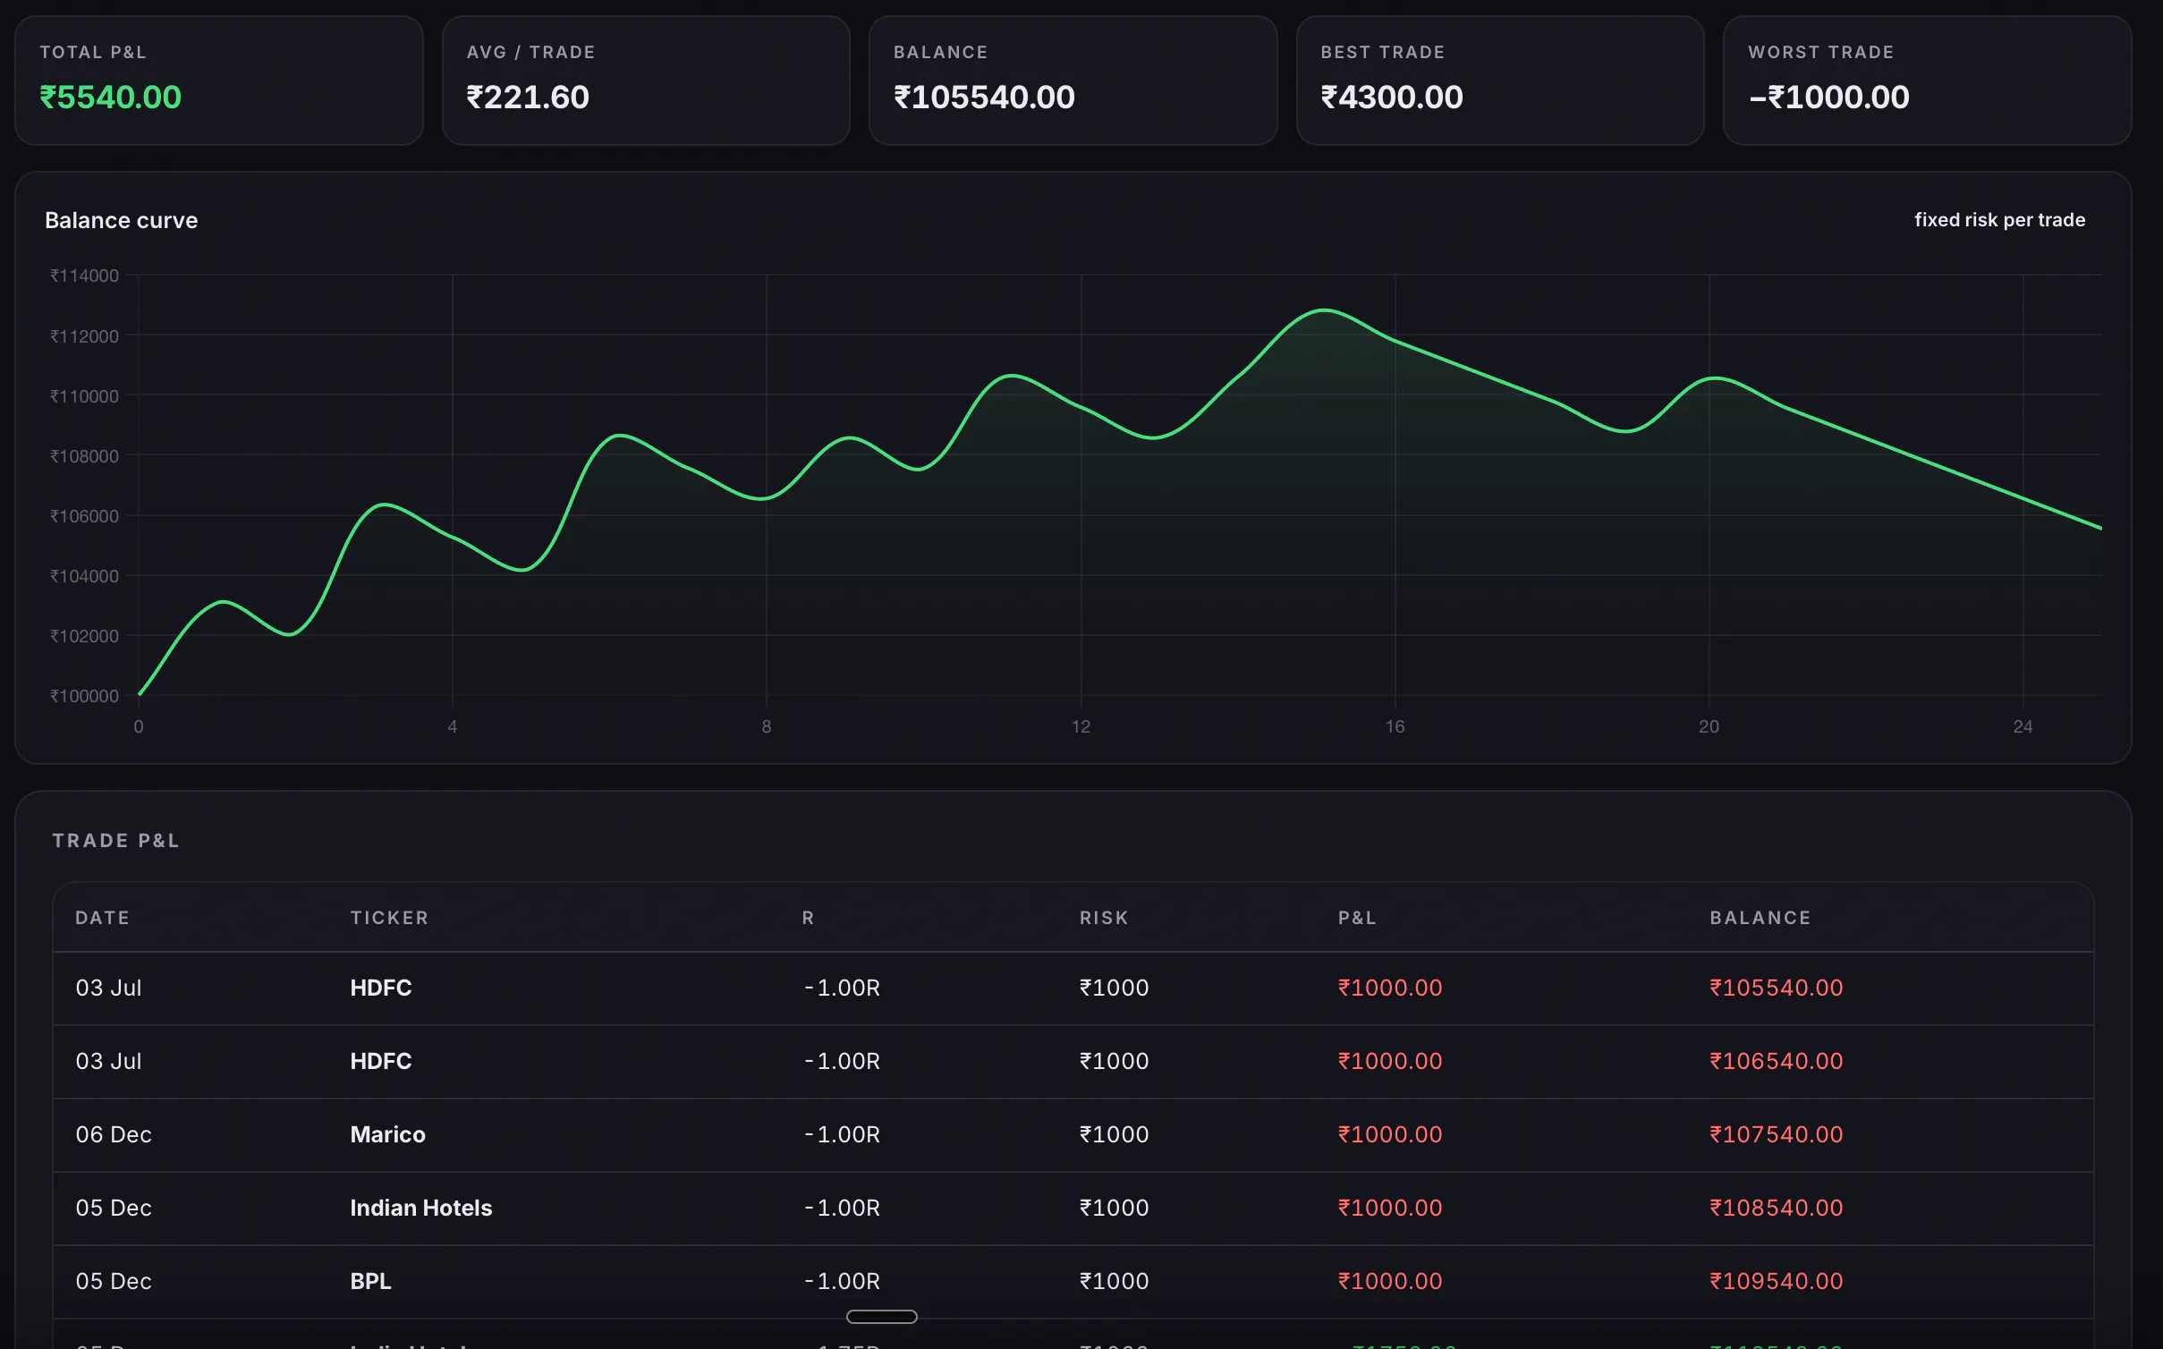Click the ₹114000 y-axis label

(84, 276)
